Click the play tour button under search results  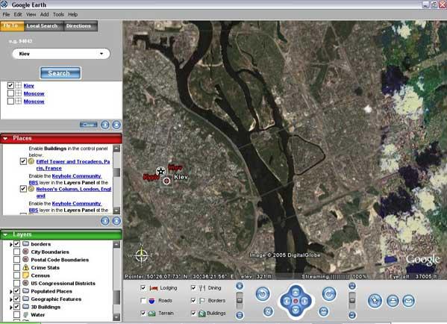(x=105, y=125)
